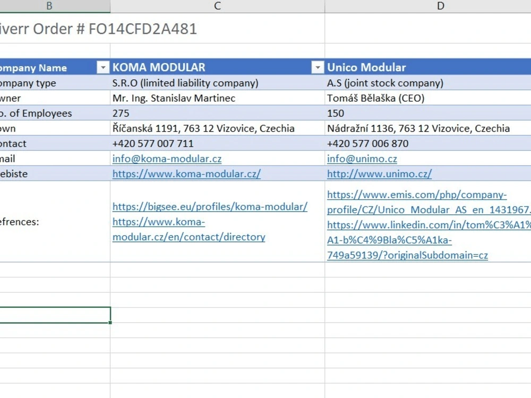Select the +420 577 006 870 cell
Viewport: 531px width, 398px height.
pos(427,143)
